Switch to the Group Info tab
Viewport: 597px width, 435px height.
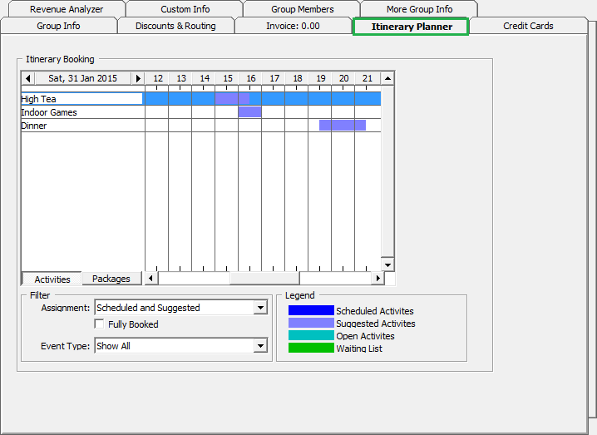point(59,26)
